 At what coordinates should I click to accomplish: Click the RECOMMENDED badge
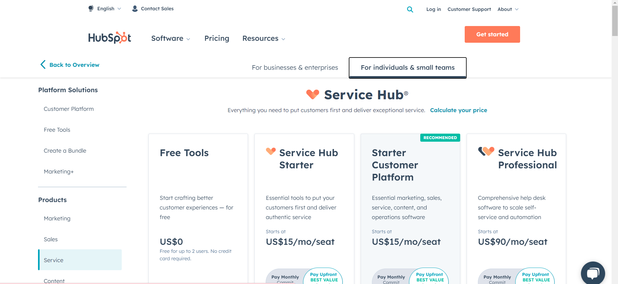click(440, 138)
